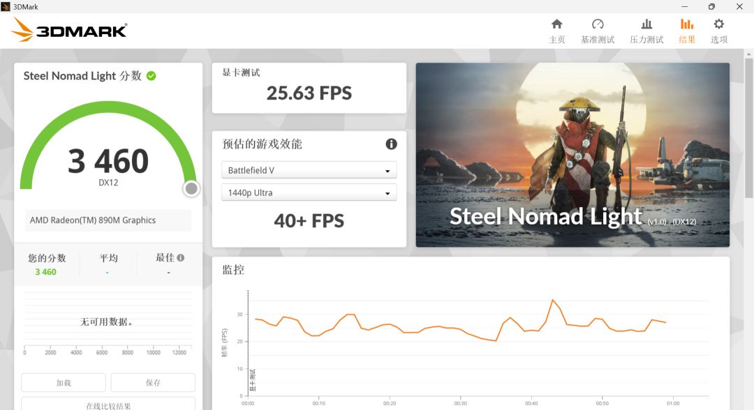This screenshot has width=754, height=410.
Task: Restore down the 3DMark window
Action: tap(711, 7)
